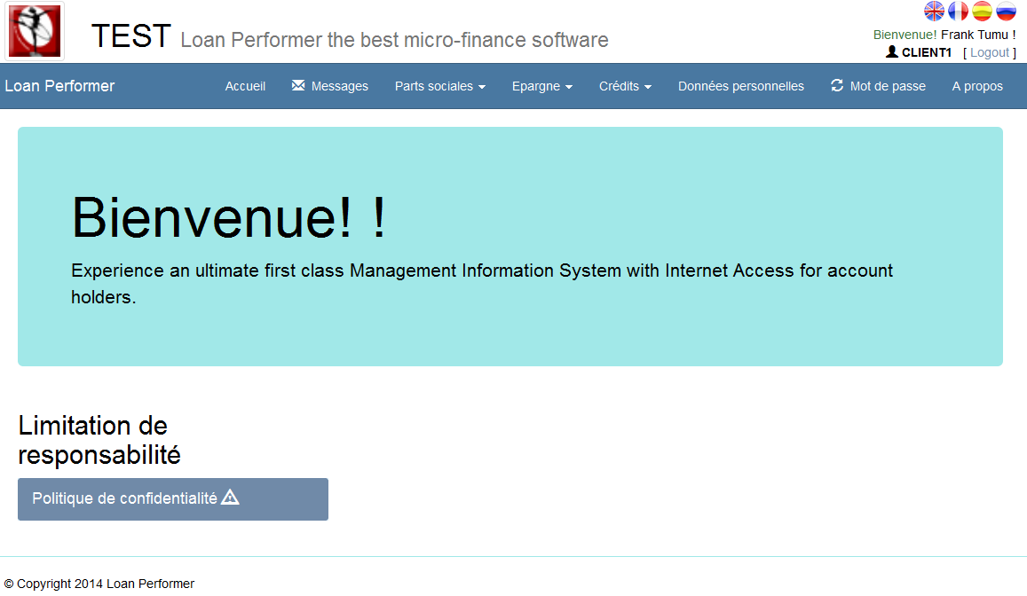Open the Messages page
Image resolution: width=1027 pixels, height=596 pixels.
330,86
